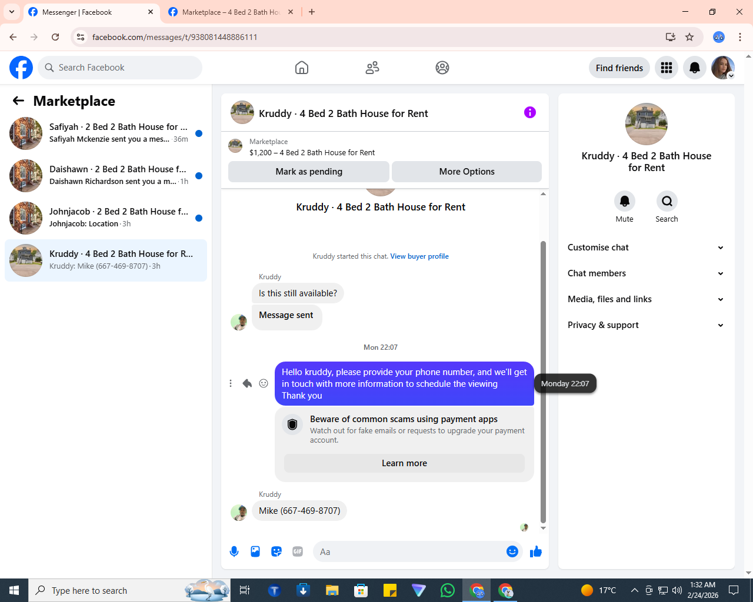Viewport: 753px width, 602px height.
Task: Click the Is this still available? message
Action: pos(298,293)
